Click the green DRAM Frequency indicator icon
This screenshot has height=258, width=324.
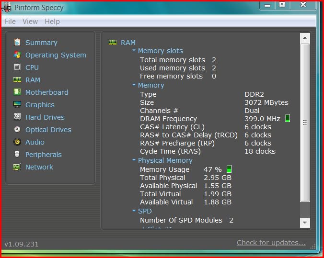point(288,119)
